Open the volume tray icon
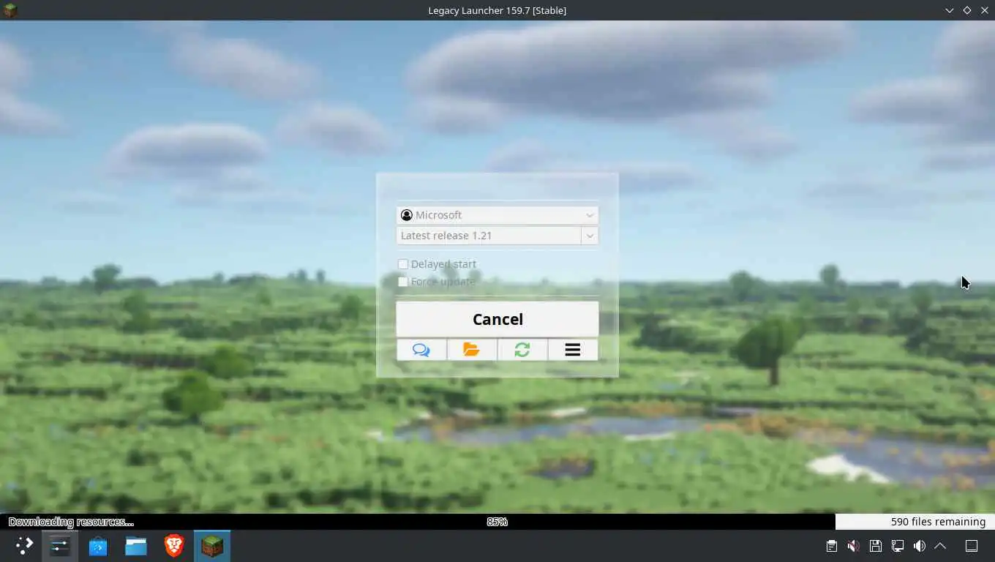This screenshot has width=995, height=562. [x=919, y=546]
